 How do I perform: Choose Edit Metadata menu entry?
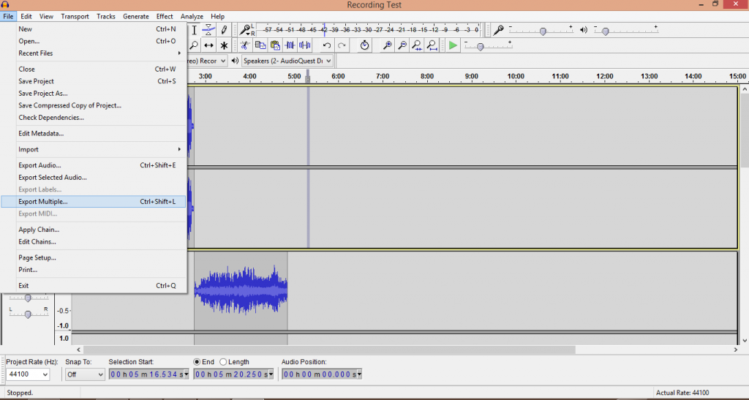94,133
